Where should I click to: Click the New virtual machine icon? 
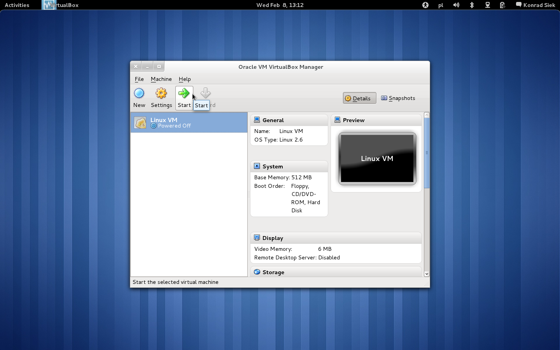139,93
